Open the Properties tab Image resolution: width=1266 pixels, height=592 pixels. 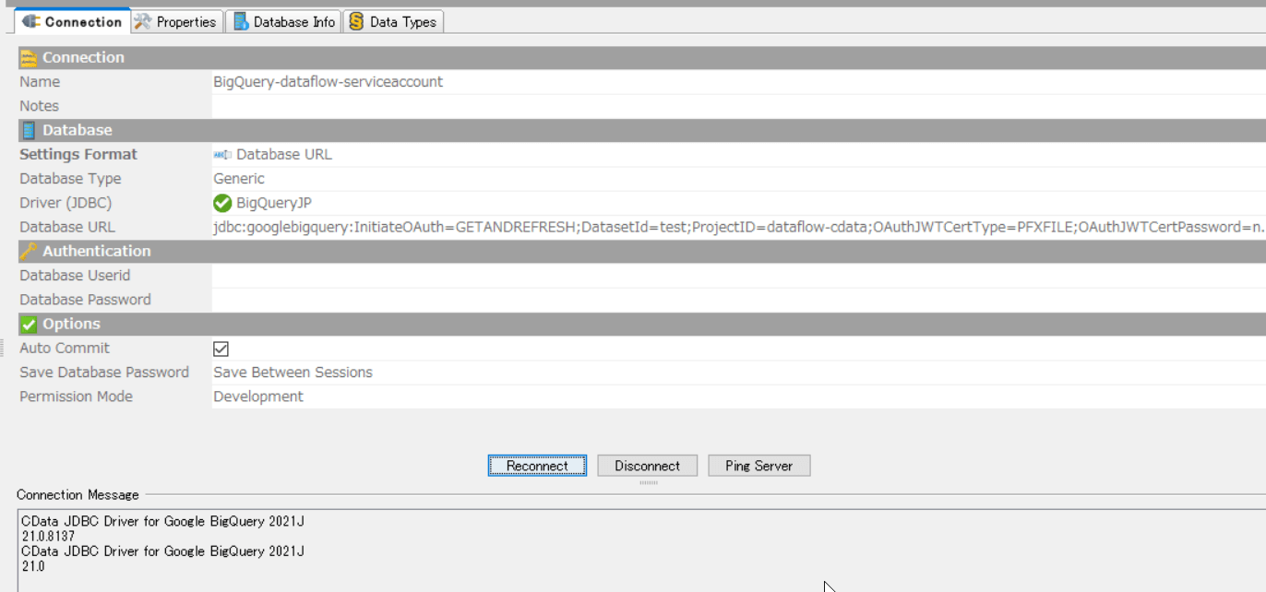tap(177, 21)
